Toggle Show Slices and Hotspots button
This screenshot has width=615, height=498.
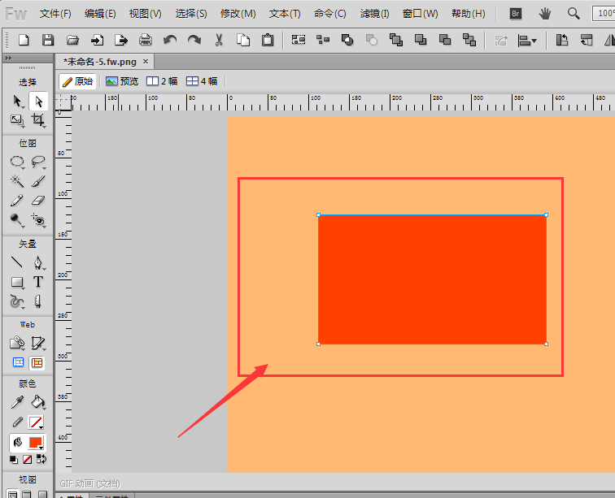(37, 363)
